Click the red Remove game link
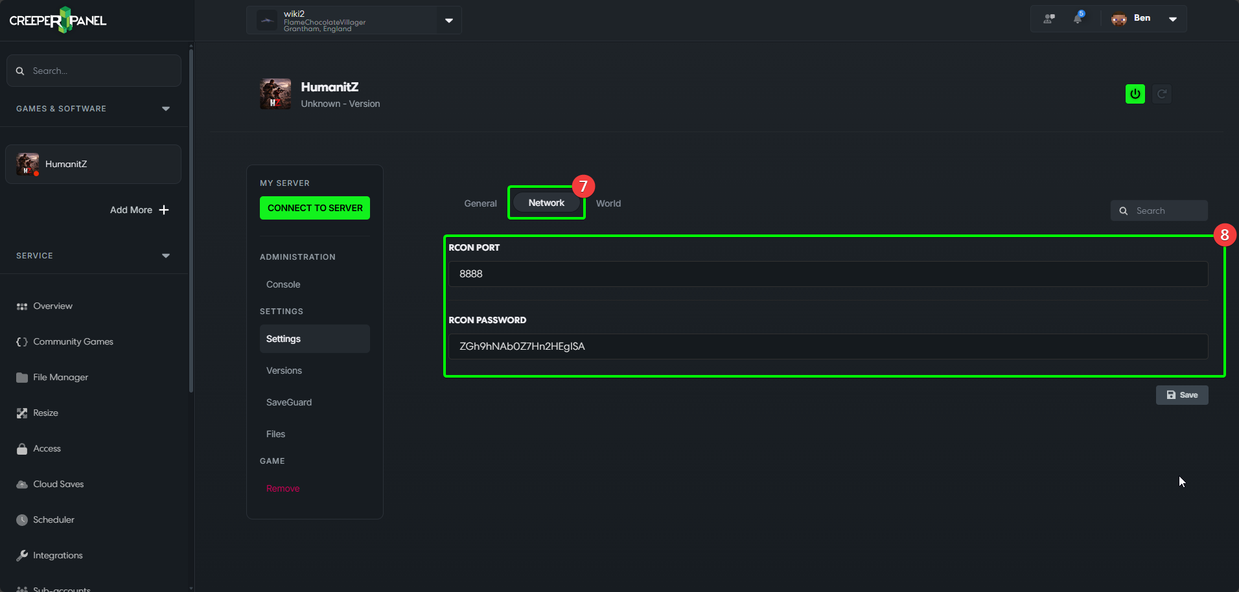Screen dimensions: 1239x592 283,488
